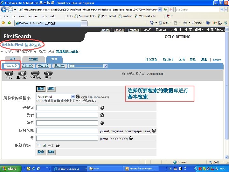Open the zoom level 100% dropdown
The image size is (229, 172).
point(223,162)
